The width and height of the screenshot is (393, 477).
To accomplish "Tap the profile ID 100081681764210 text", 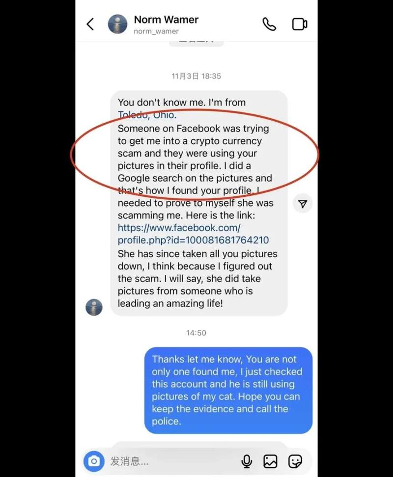I will pyautogui.click(x=227, y=240).
